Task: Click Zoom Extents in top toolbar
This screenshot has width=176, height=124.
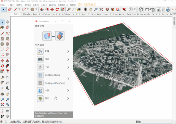Action: 101,9
